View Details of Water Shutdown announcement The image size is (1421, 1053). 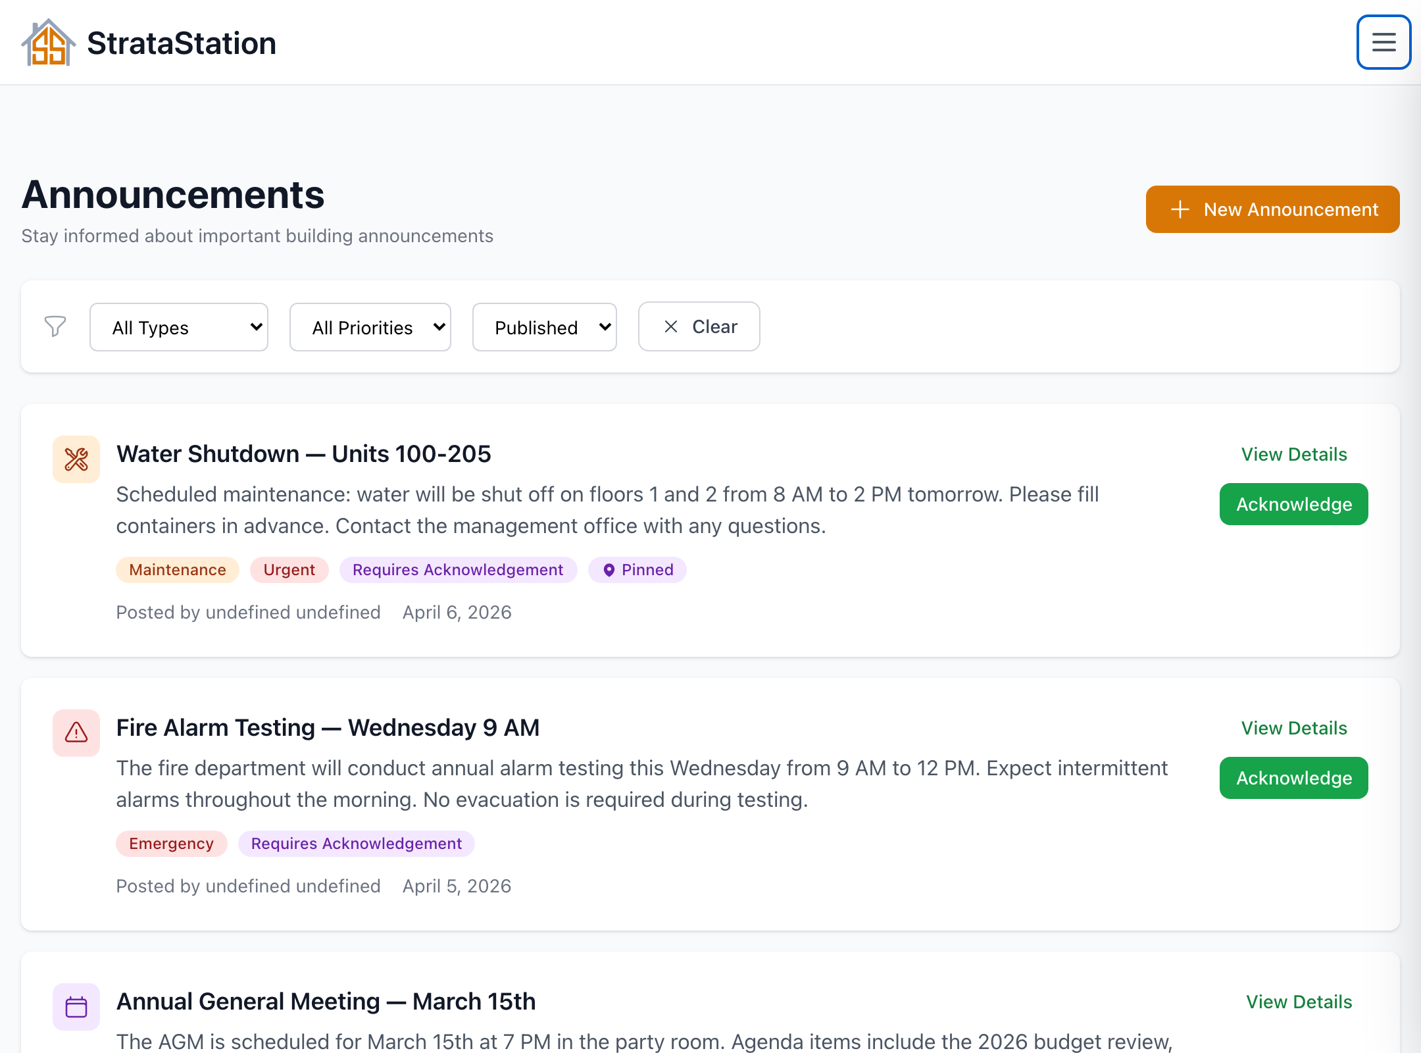1294,454
